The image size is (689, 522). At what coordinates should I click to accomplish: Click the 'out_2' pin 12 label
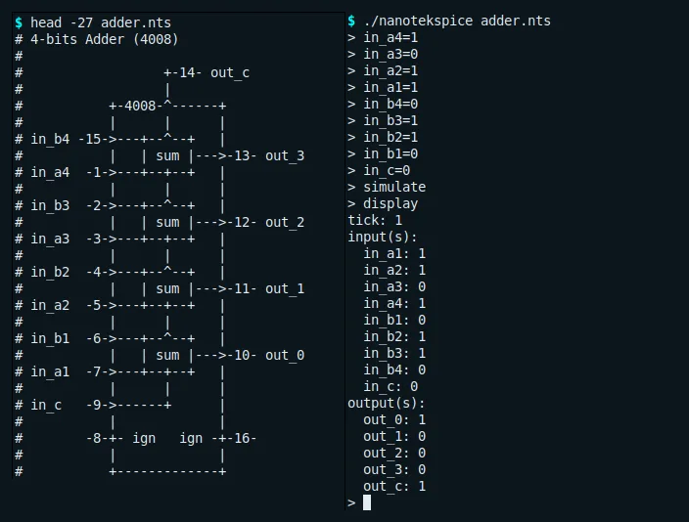coord(285,222)
